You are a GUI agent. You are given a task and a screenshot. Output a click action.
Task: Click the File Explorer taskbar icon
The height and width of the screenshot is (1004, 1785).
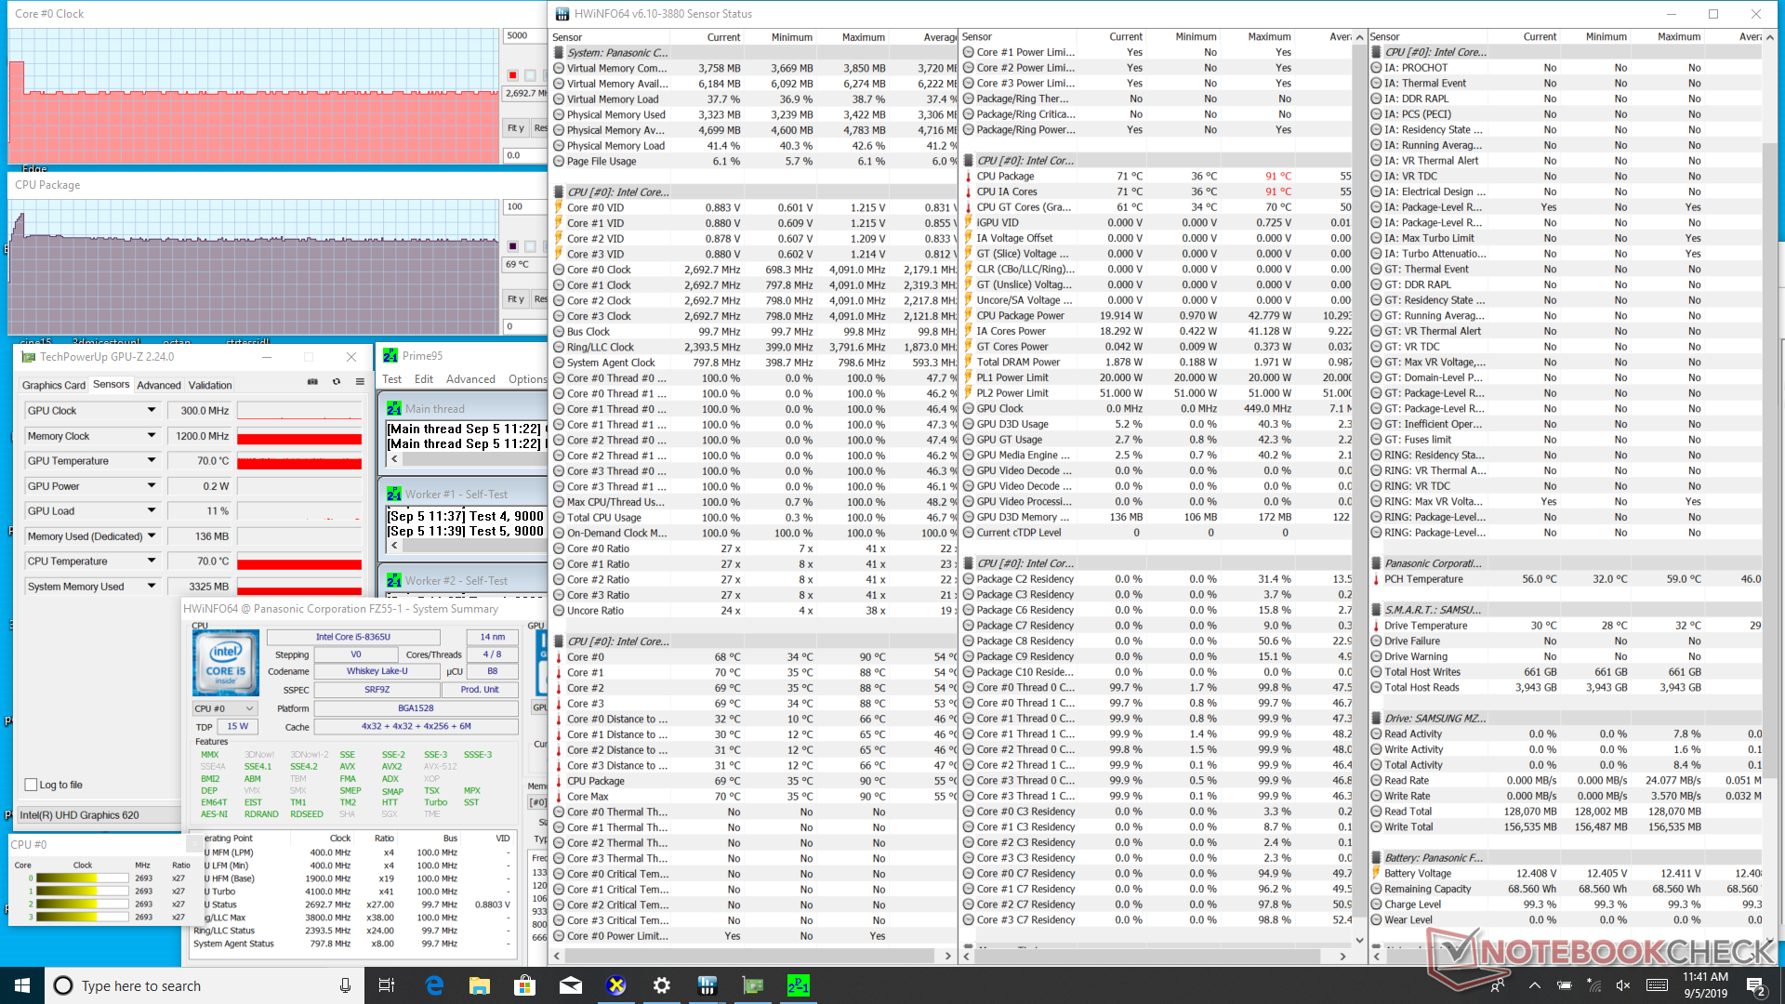479,985
